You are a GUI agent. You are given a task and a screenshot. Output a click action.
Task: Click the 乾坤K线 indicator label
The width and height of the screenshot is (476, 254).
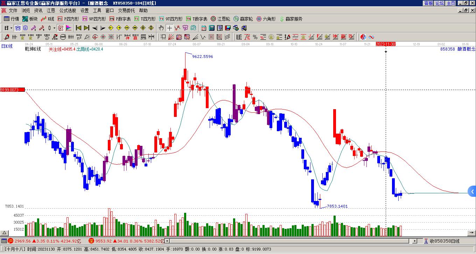click(33, 49)
